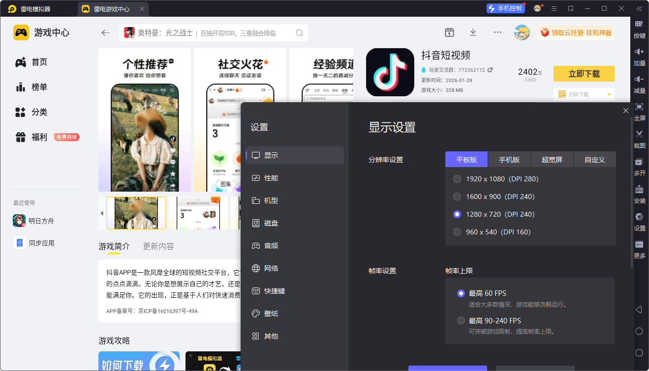Screen dimensions: 649x371
Task: Switch to the 手机版 resolution tab
Action: pos(509,160)
